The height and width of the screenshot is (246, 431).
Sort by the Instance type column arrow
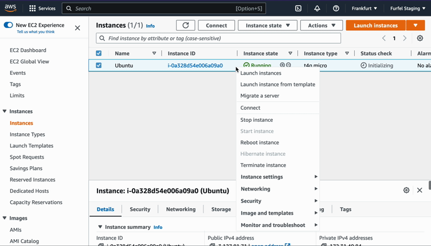(x=347, y=53)
